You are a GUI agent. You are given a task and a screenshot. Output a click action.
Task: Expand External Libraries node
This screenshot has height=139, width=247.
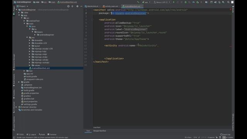[16, 107]
